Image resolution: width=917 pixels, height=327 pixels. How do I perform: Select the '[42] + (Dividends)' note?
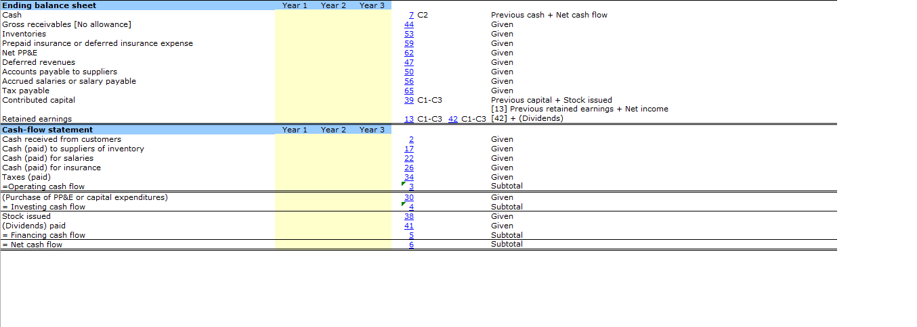pyautogui.click(x=527, y=118)
